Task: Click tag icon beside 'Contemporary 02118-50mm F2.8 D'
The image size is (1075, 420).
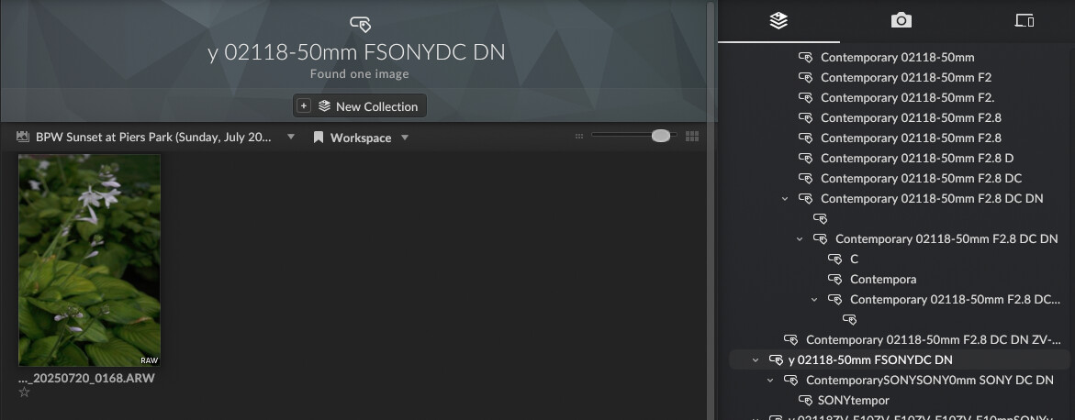Action: 806,159
